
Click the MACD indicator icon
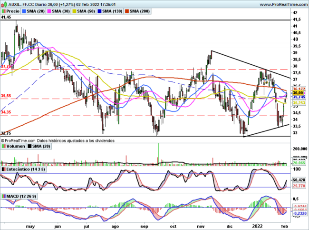click(x=3, y=196)
